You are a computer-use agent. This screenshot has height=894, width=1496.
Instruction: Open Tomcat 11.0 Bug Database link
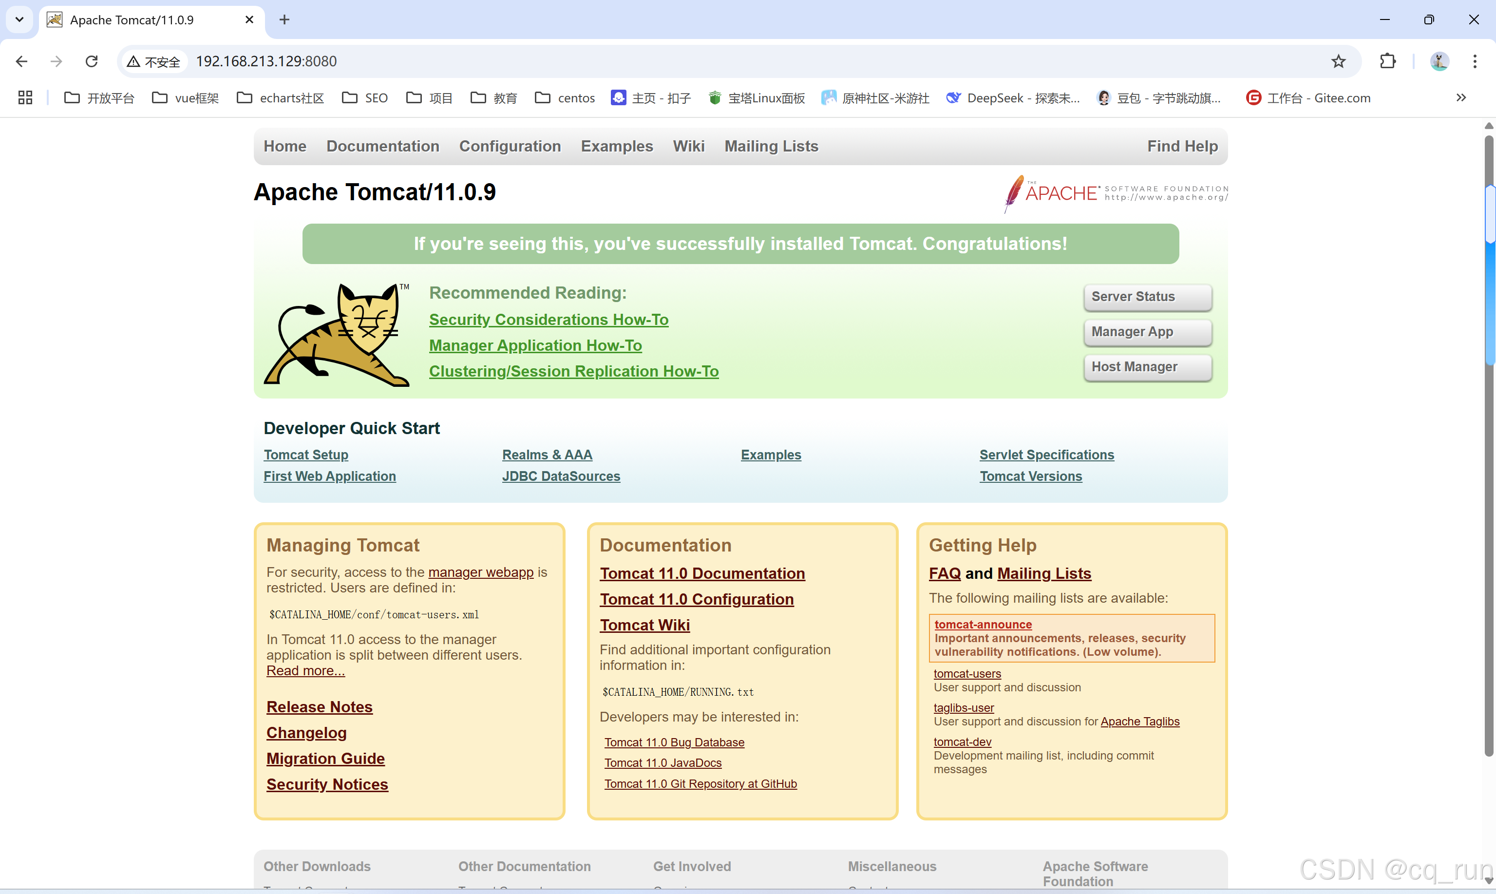click(x=675, y=743)
